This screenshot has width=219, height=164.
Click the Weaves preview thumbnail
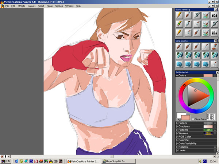[208, 133]
